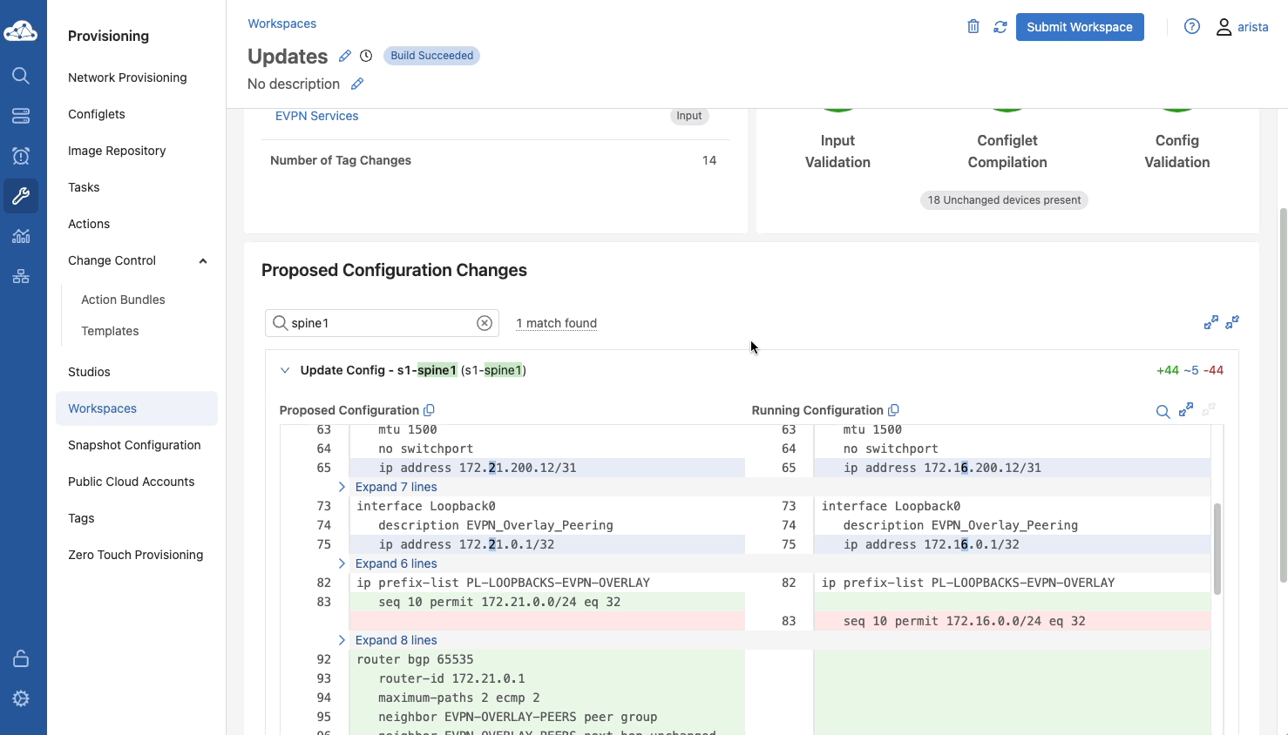This screenshot has height=735, width=1288.
Task: Open search in the diff viewer
Action: (1163, 411)
